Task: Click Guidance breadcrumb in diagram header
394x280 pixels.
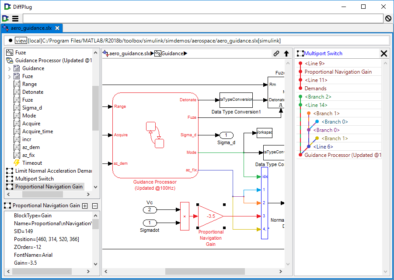Action: 172,53
